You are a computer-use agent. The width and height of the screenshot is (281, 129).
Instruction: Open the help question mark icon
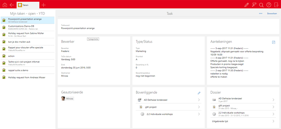pyautogui.click(x=269, y=5)
